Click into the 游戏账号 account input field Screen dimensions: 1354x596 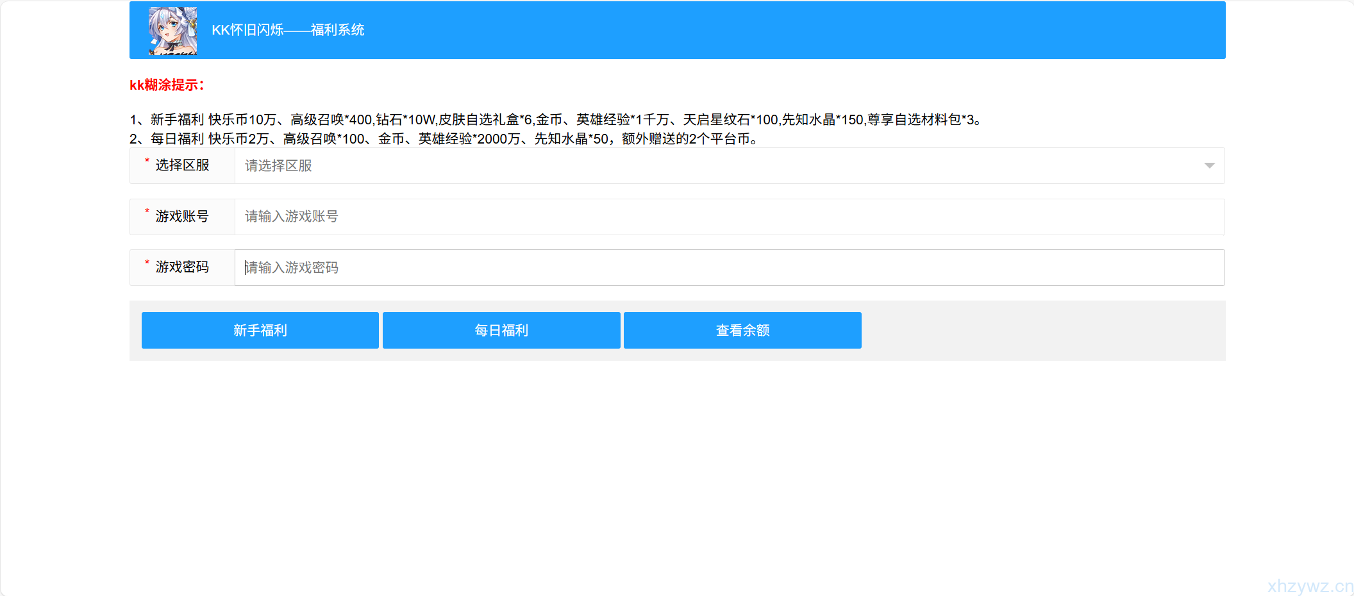(x=577, y=217)
